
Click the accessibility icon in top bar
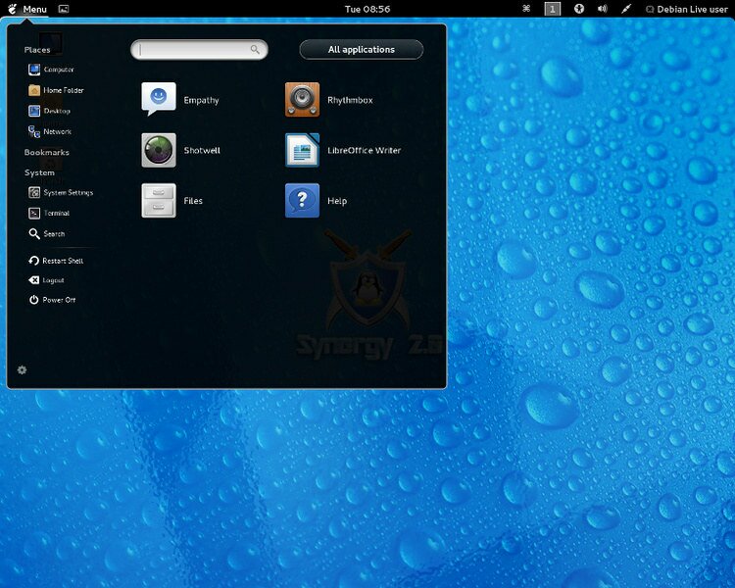tap(579, 9)
